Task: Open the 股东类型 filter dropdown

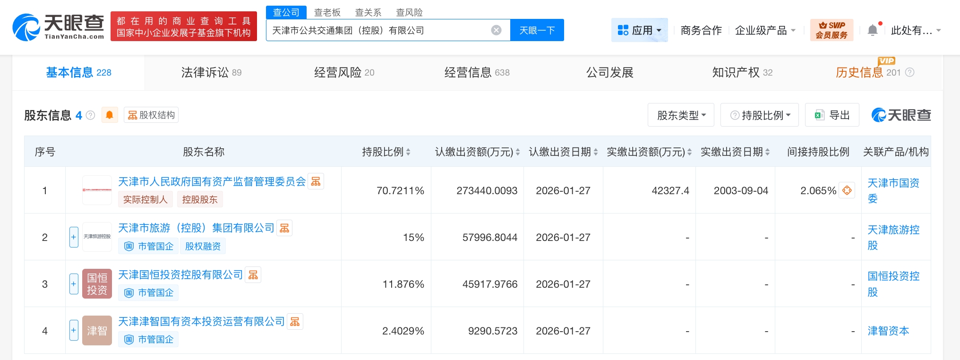Action: [x=681, y=115]
